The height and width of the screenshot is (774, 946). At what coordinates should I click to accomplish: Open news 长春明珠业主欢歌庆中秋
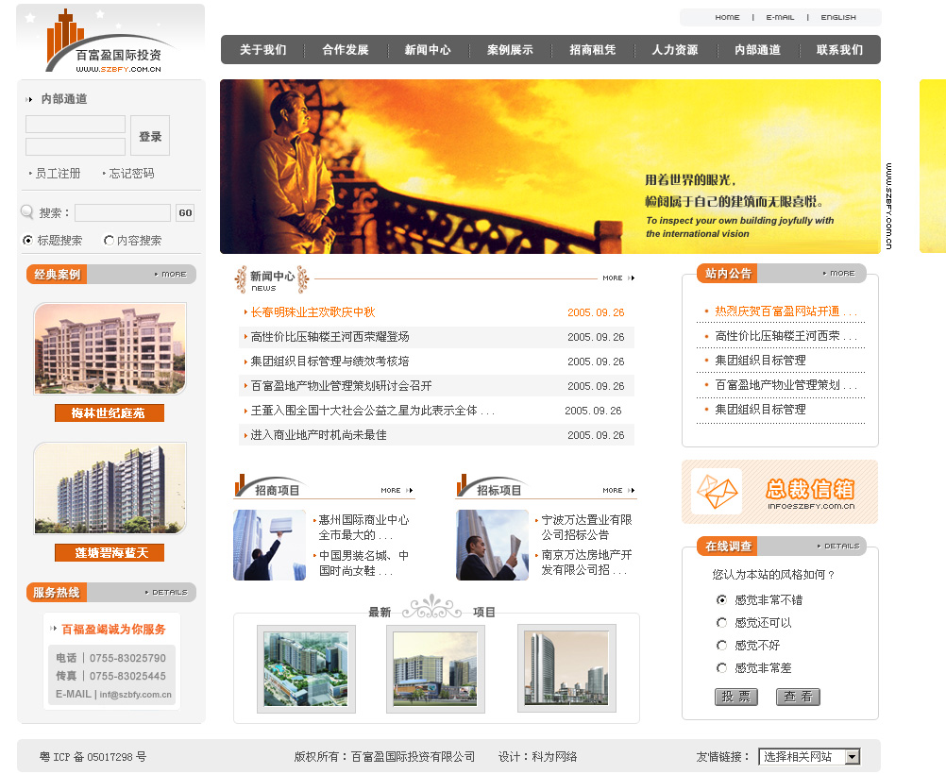[313, 312]
